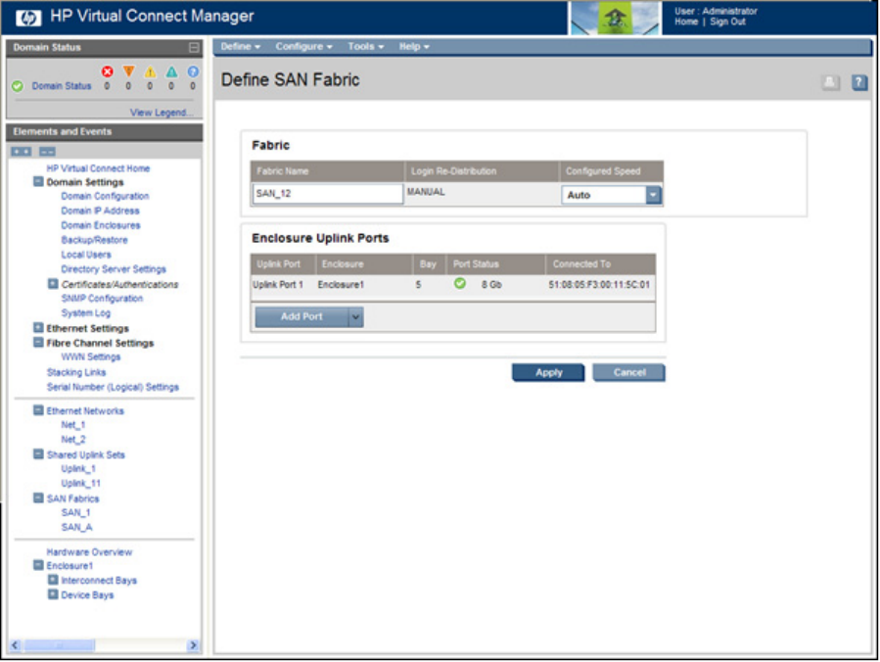Collapse the Domain Settings tree node
880x662 pixels.
(38, 181)
